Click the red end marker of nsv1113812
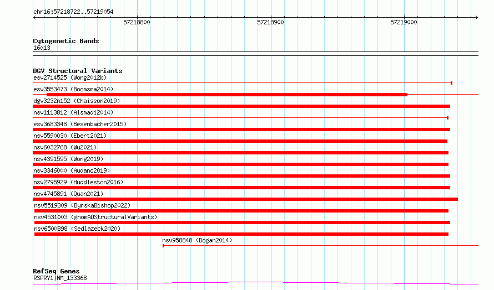Image resolution: width=494 pixels, height=290 pixels. coord(448,118)
